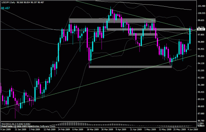Click the 18 Mar 2009 date label

pyautogui.click(x=93, y=129)
